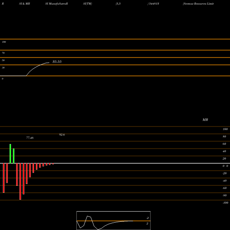Click the 70 level label on the RSI axis
This screenshot has width=230, height=230.
pos(3,53)
